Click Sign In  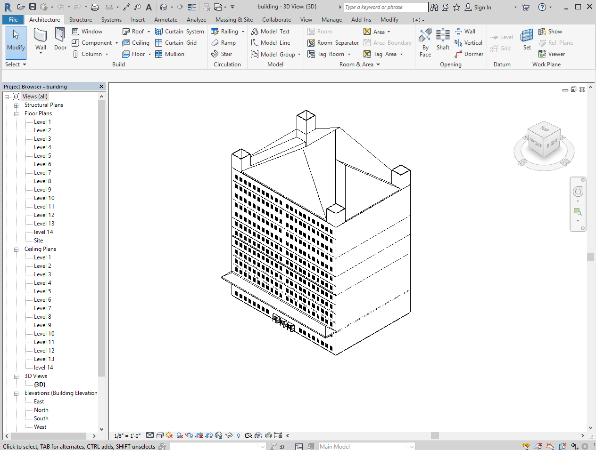coord(478,7)
